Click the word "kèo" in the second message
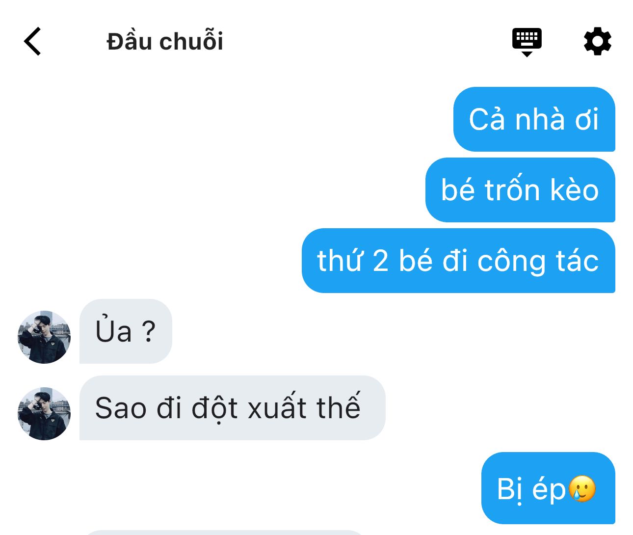The image size is (633, 535). [575, 190]
